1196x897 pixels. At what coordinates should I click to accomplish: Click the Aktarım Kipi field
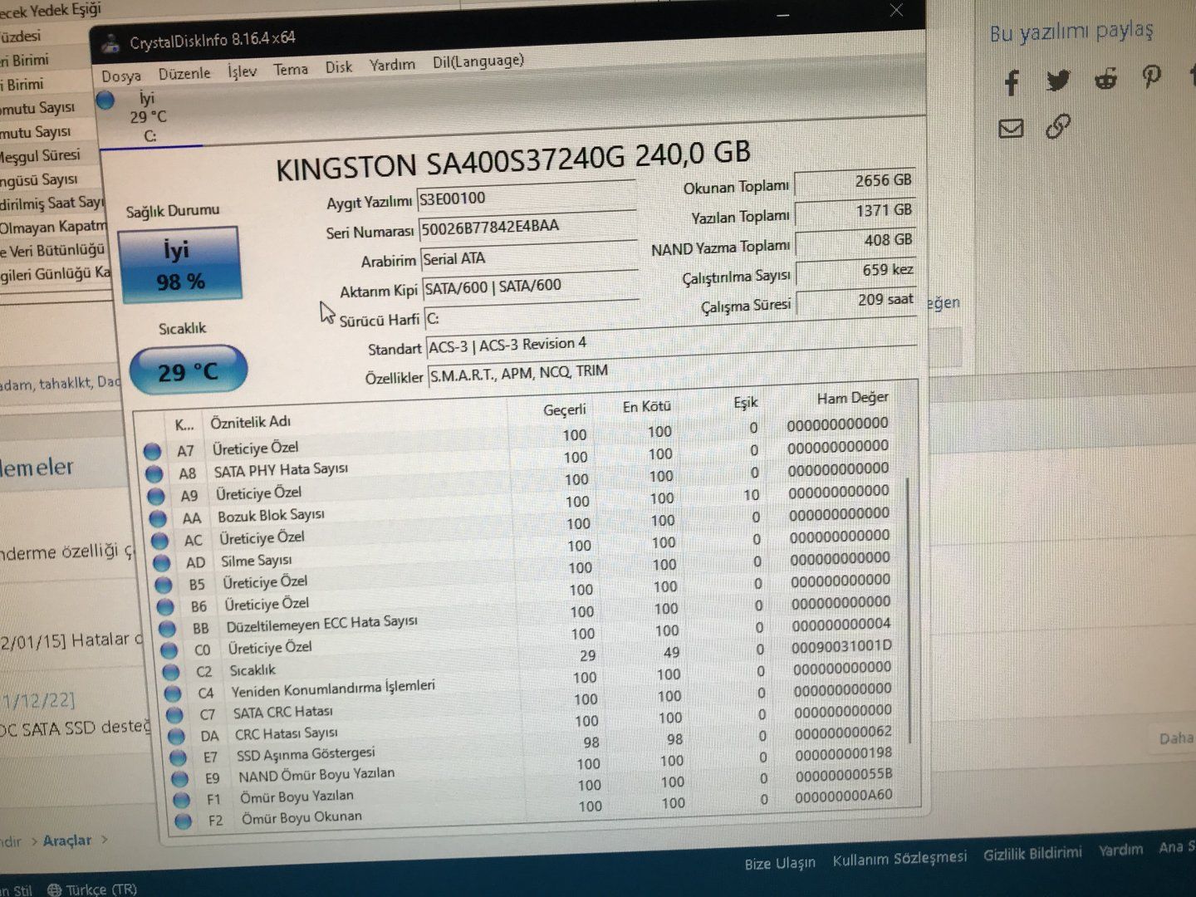pyautogui.click(x=531, y=286)
